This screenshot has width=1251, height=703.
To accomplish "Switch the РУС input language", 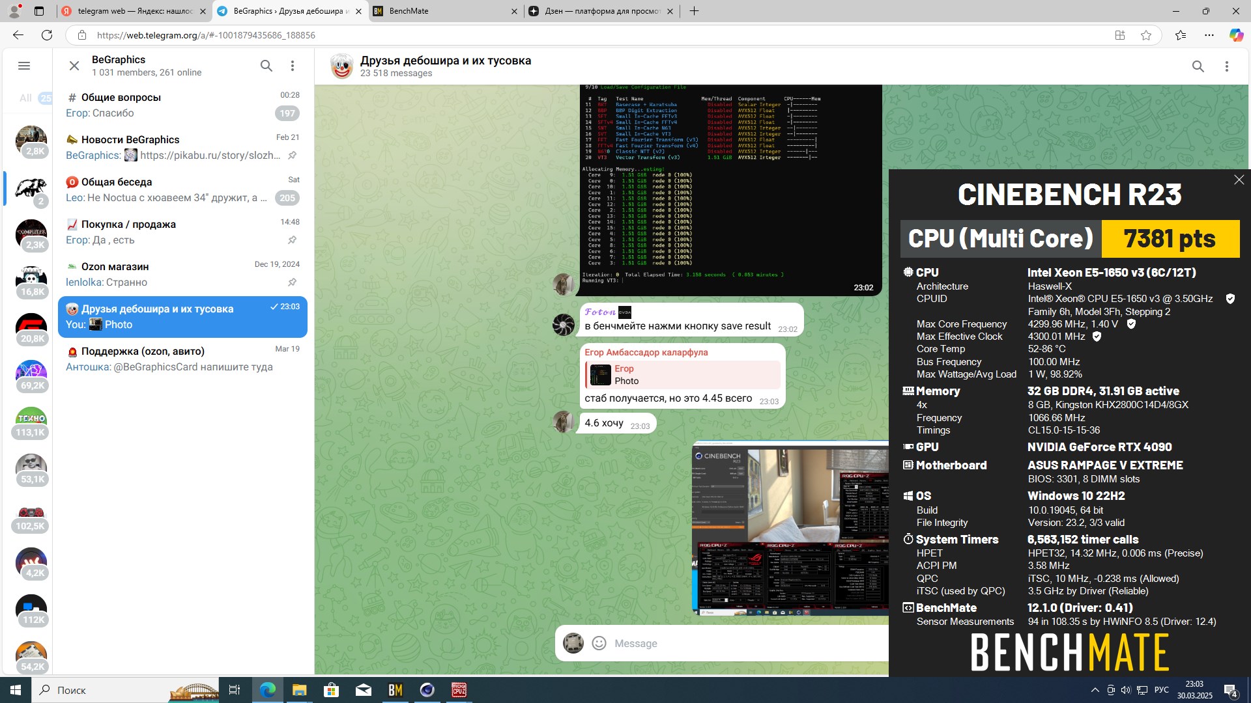I will pyautogui.click(x=1162, y=690).
